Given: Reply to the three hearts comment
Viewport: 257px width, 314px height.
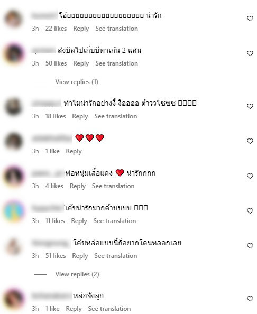Looking at the screenshot, I should [x=74, y=151].
